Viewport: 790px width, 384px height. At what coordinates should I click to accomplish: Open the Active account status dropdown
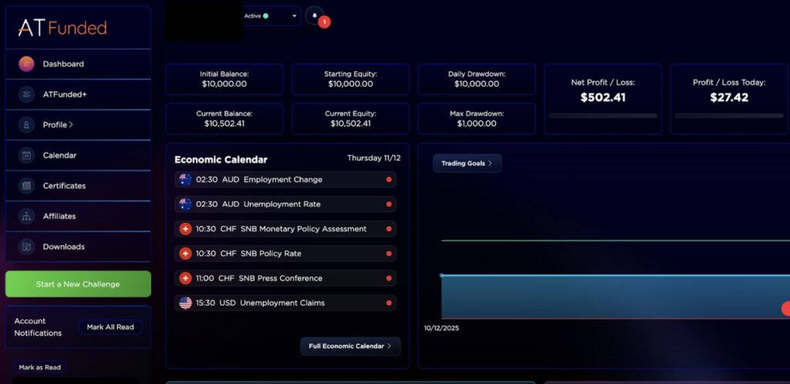point(271,16)
